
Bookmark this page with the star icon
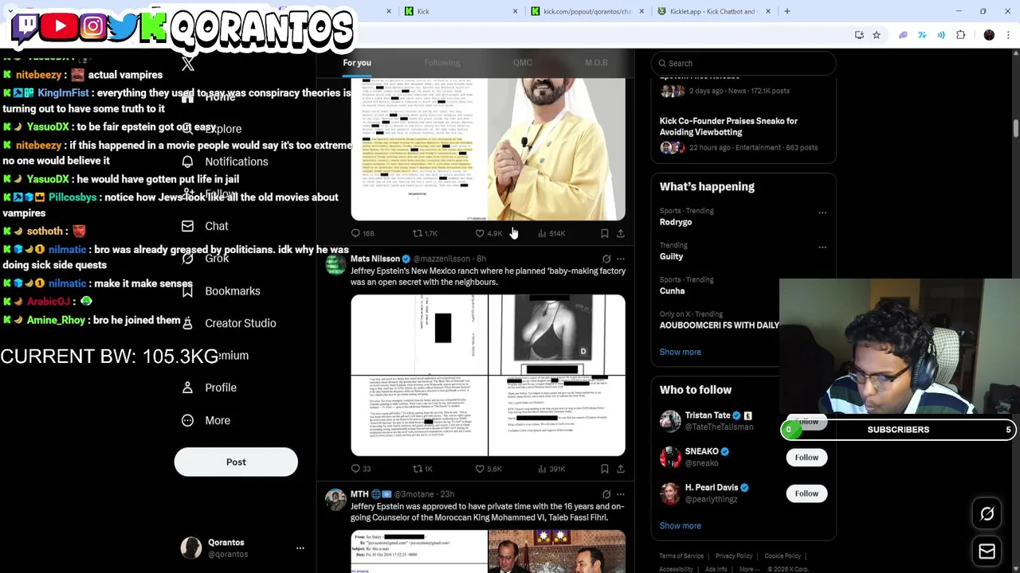tap(876, 35)
